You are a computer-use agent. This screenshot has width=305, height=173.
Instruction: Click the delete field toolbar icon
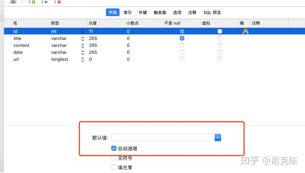click(x=57, y=2)
